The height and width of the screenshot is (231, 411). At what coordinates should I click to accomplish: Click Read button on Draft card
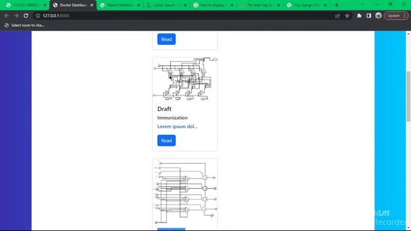coord(166,141)
